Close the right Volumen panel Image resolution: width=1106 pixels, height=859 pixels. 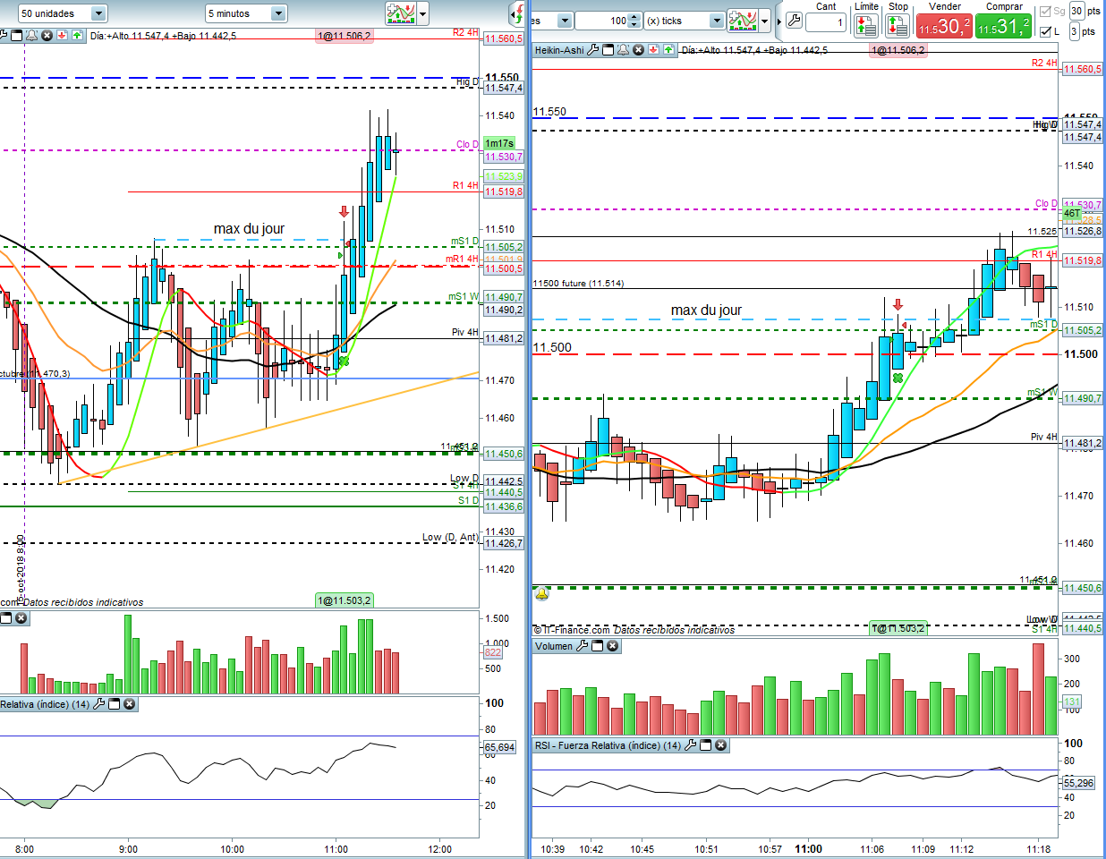[x=613, y=646]
